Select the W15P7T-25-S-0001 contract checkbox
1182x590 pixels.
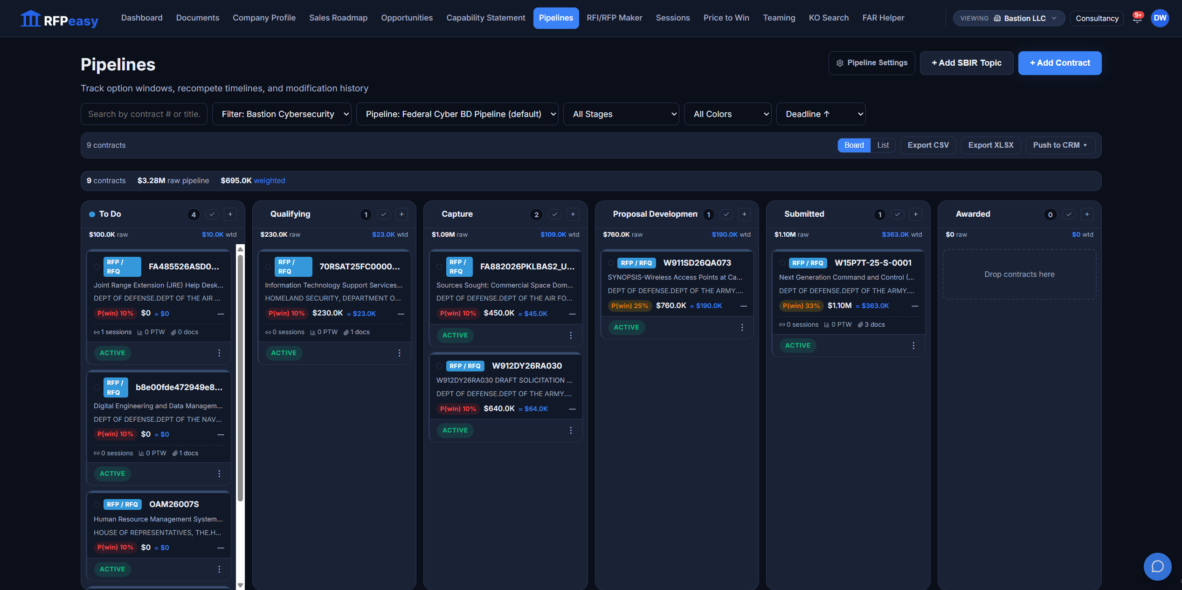(x=782, y=263)
